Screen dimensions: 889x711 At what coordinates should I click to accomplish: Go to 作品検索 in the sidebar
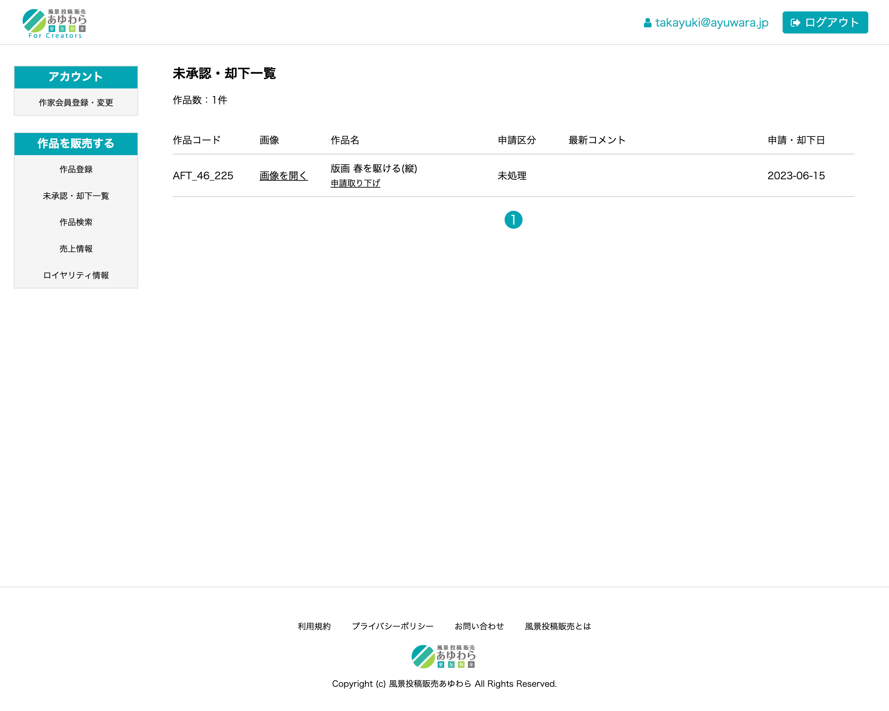click(76, 222)
